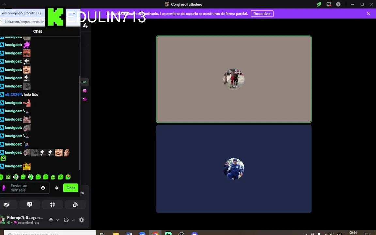Open the Edurojo7 user panel name
The image size is (376, 235).
tap(25, 218)
